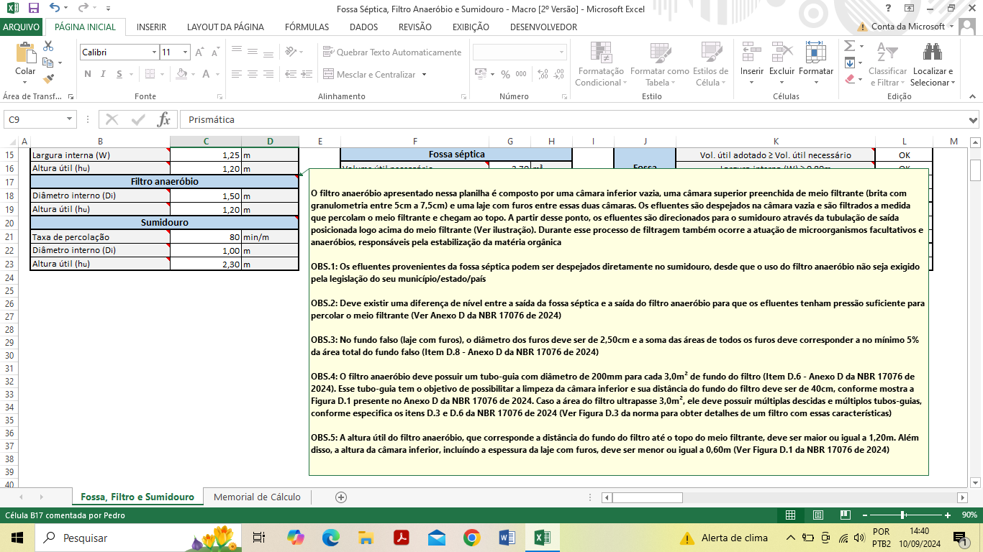Open Inserir cells button in ribbon
Image resolution: width=983 pixels, height=552 pixels.
tap(751, 58)
